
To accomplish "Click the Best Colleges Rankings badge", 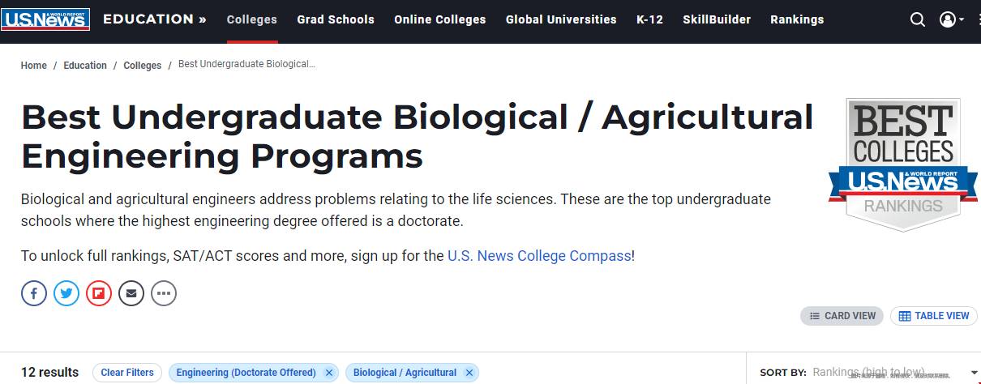I will pyautogui.click(x=903, y=164).
